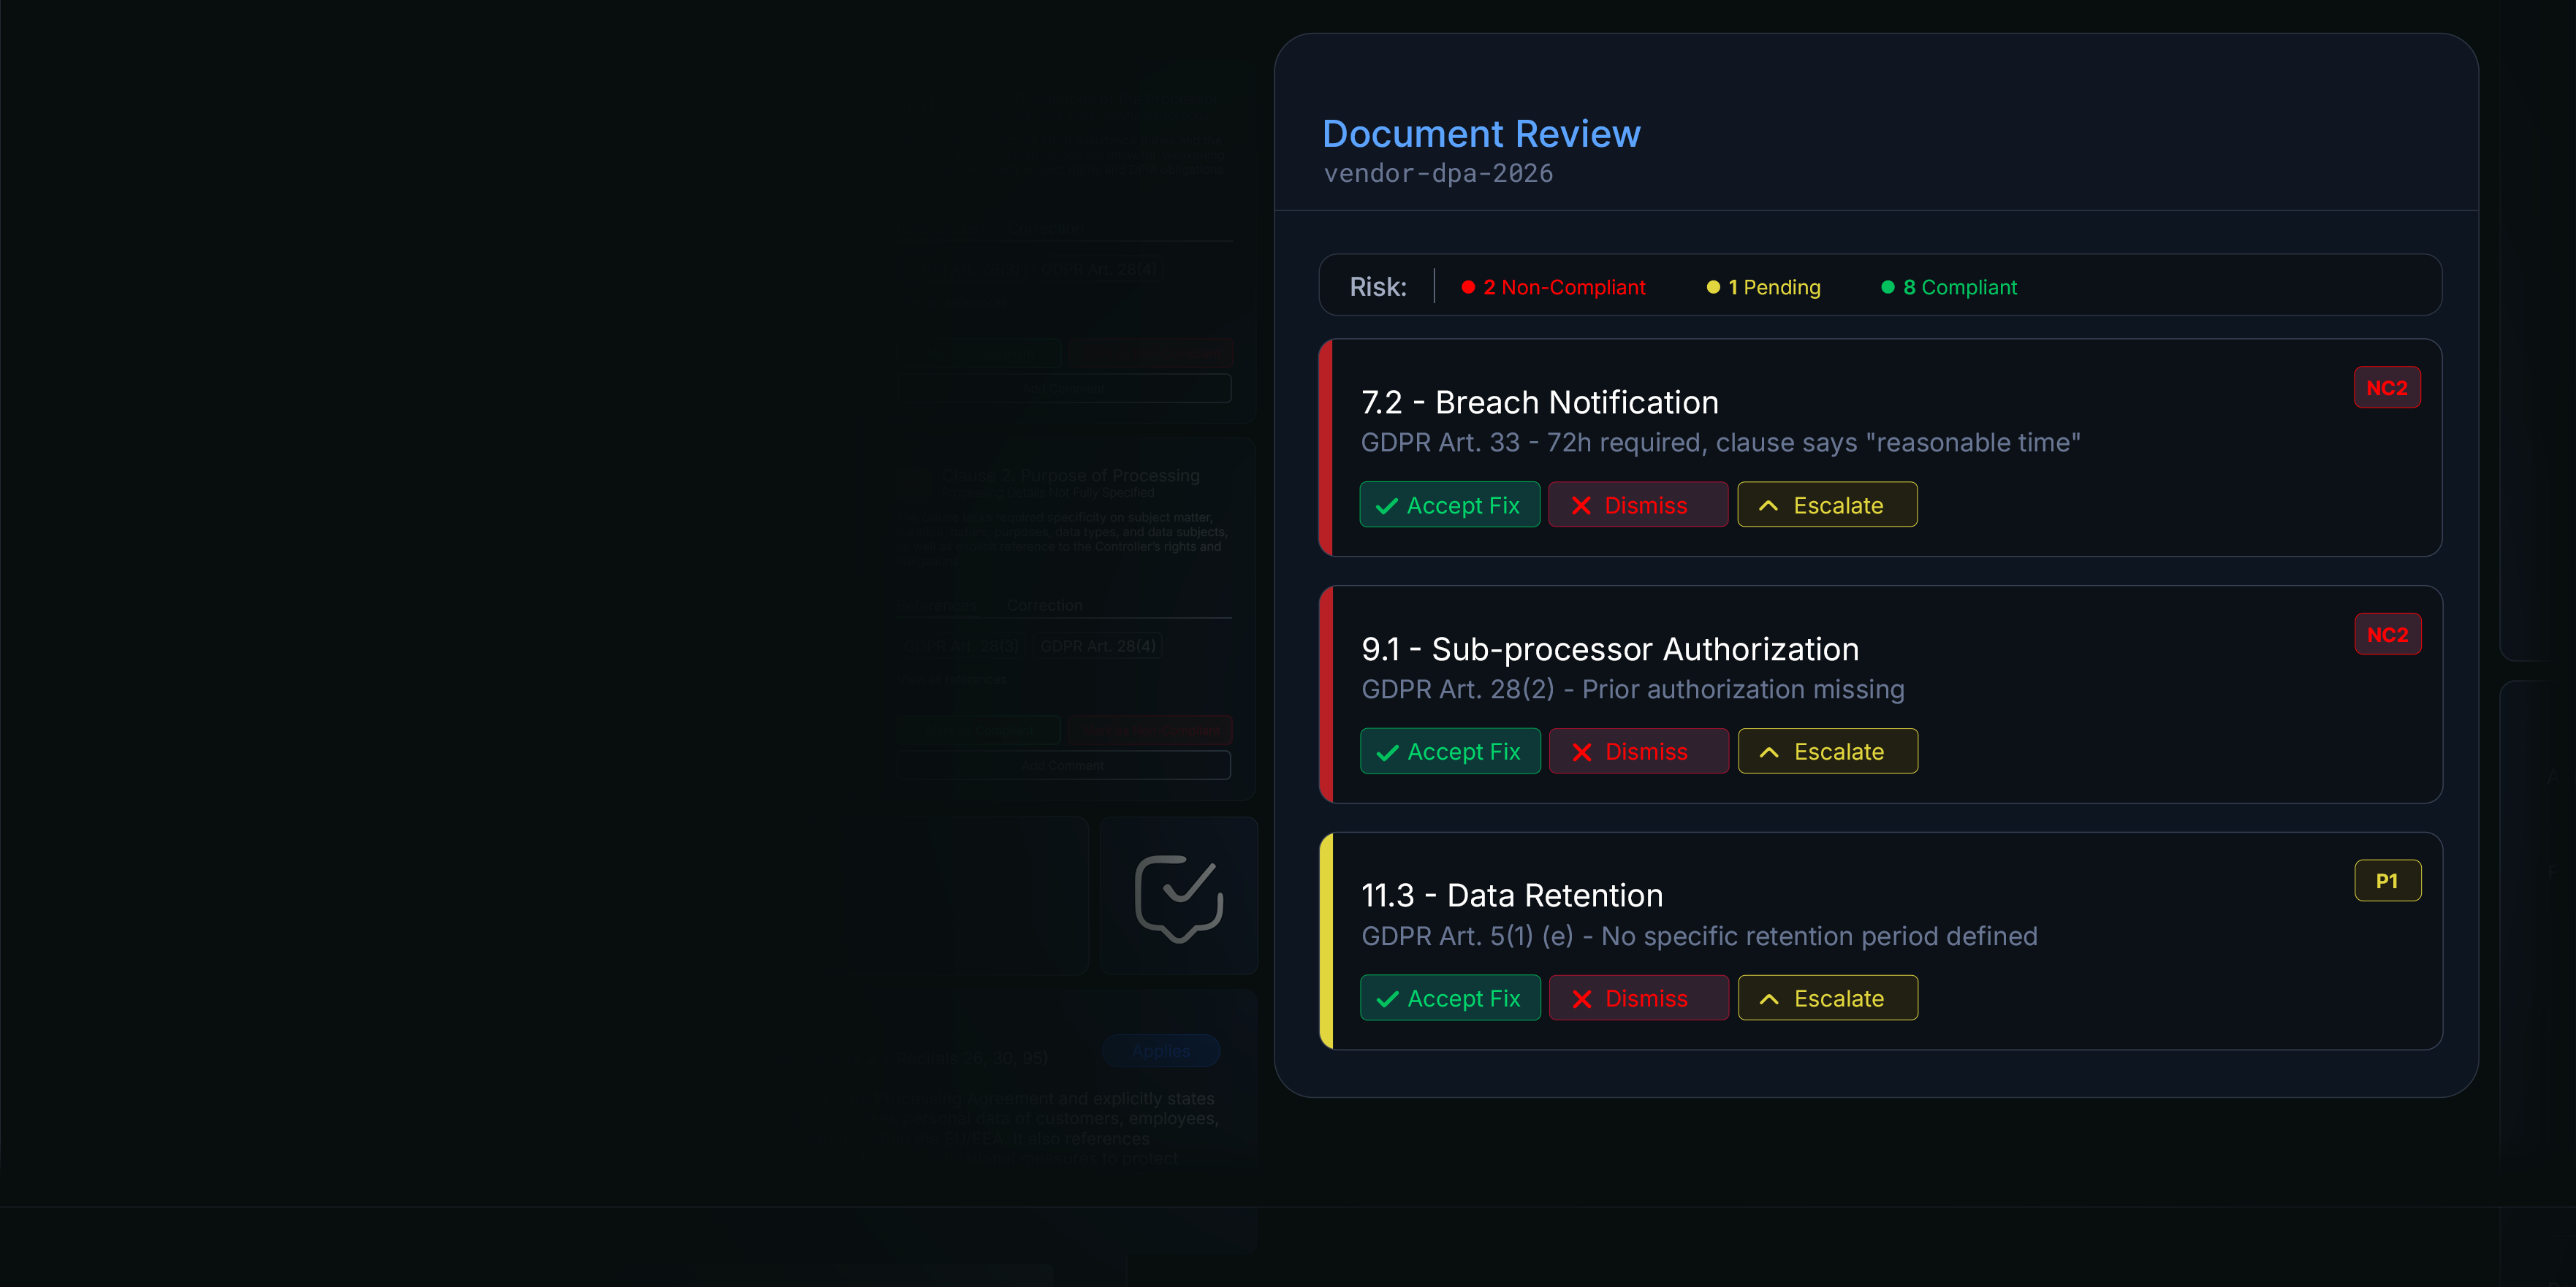2576x1287 pixels.
Task: Accept fix for Sub-processor Authorization clause
Action: (x=1449, y=752)
